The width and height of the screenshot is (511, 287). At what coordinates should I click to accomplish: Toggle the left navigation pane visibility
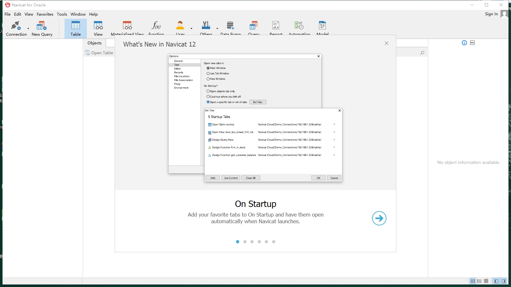pyautogui.click(x=496, y=281)
